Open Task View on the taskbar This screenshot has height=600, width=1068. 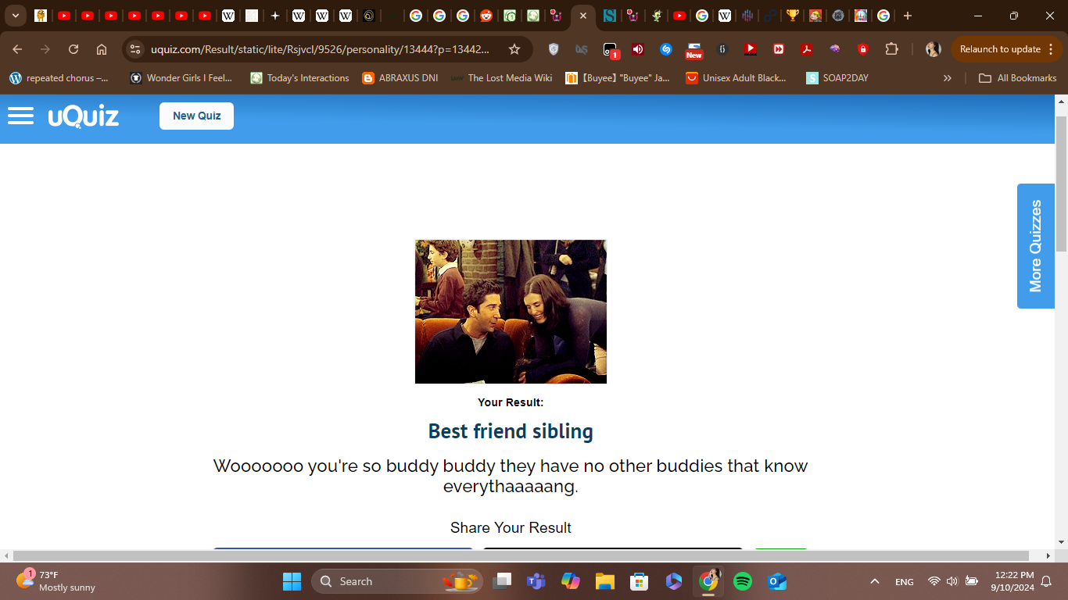[x=502, y=581]
